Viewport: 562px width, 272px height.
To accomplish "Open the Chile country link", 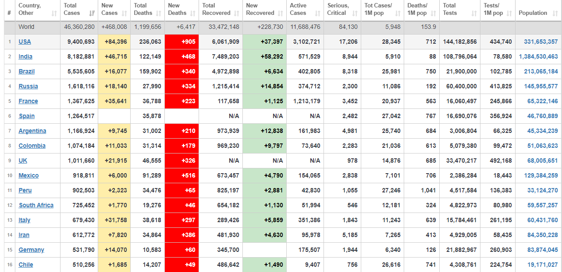I will [x=26, y=265].
